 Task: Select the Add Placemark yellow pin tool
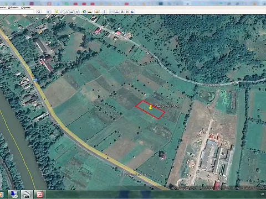click(x=57, y=12)
